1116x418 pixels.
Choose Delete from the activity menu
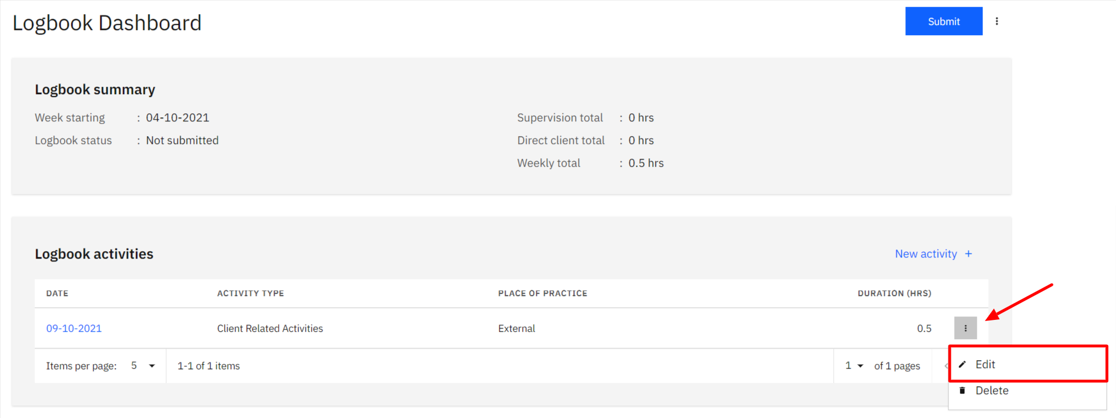click(1027, 390)
